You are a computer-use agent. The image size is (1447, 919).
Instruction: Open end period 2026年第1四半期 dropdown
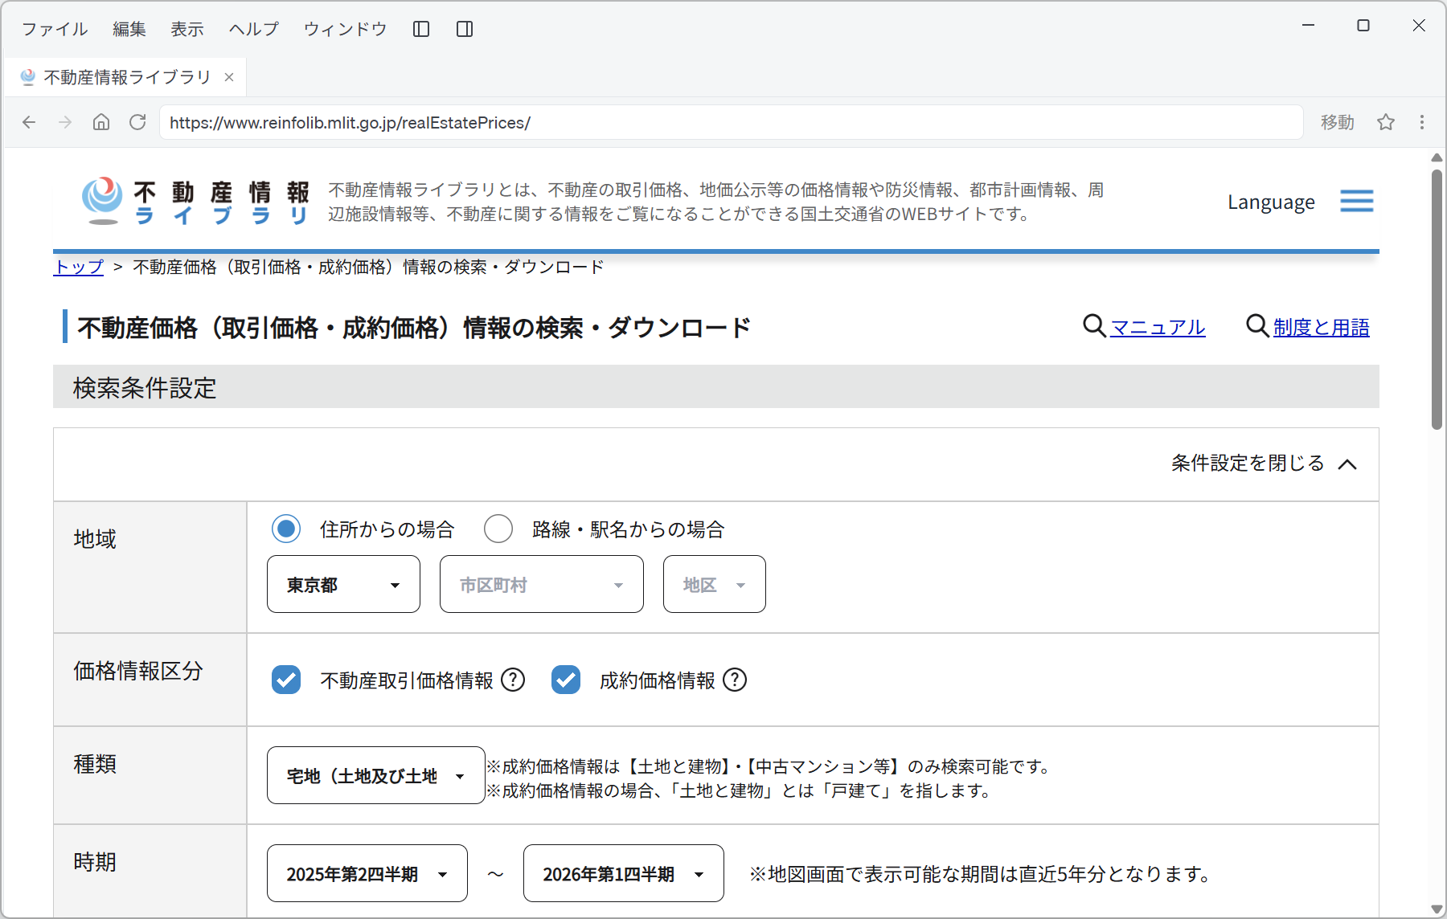(x=624, y=873)
